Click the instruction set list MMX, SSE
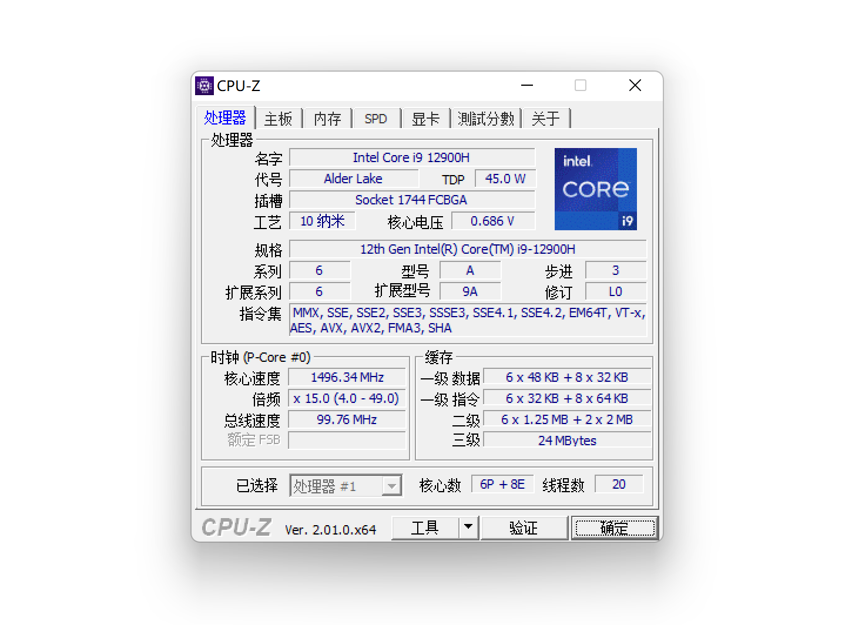862x625 pixels. pyautogui.click(x=468, y=320)
